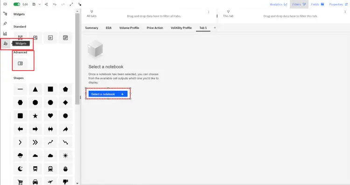The image size is (350, 185).
Task: Toggle the Filters panel
Action: point(299,4)
